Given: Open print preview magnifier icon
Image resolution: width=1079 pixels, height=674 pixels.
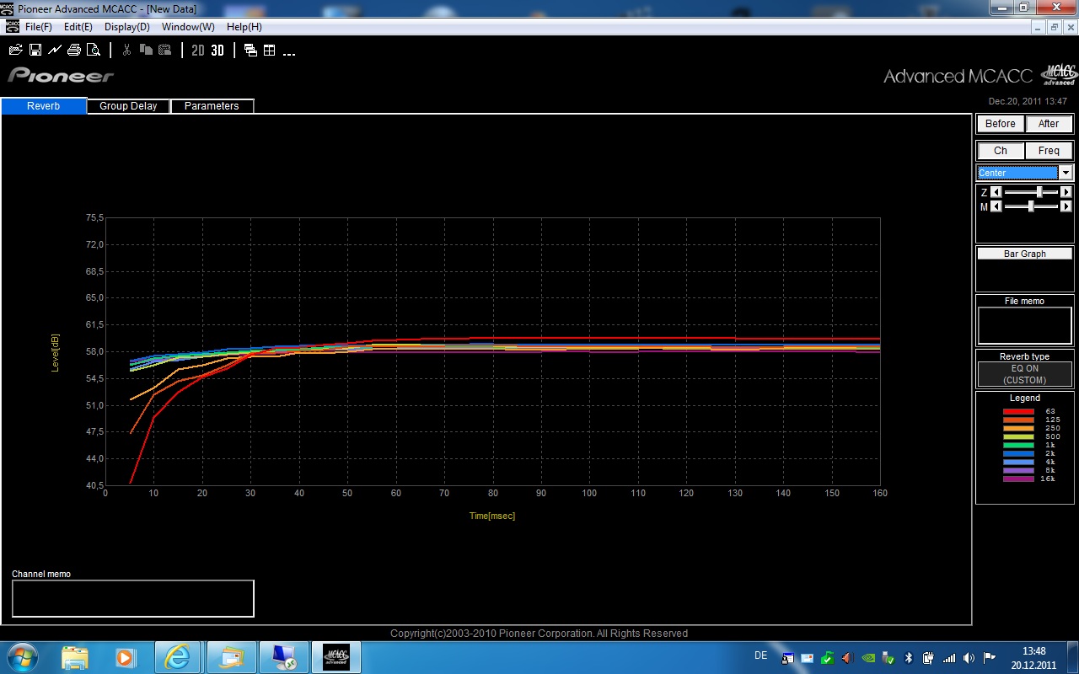Looking at the screenshot, I should 94,51.
